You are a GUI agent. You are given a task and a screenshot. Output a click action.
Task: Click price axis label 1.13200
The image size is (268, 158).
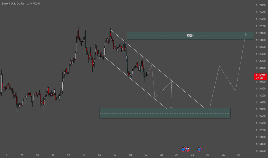(261, 130)
